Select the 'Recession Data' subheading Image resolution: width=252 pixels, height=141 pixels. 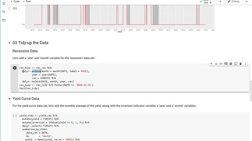tap(25, 51)
